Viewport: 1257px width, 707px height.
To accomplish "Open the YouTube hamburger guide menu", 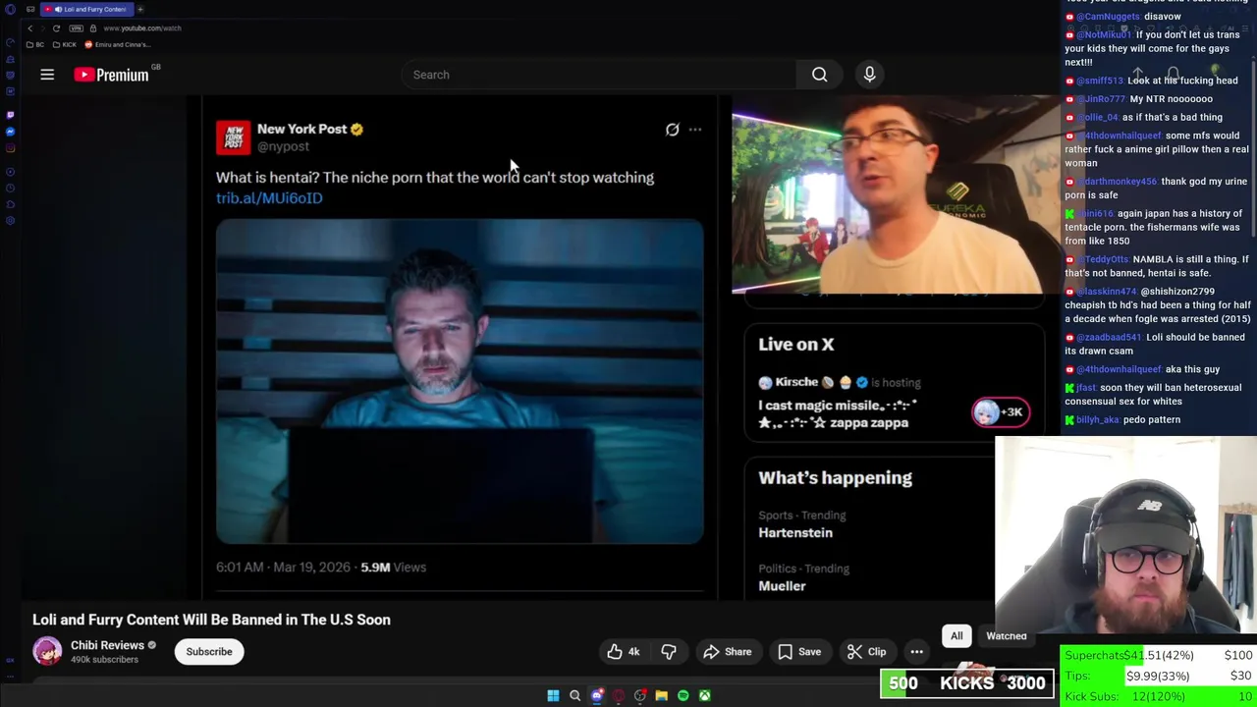I will point(47,75).
